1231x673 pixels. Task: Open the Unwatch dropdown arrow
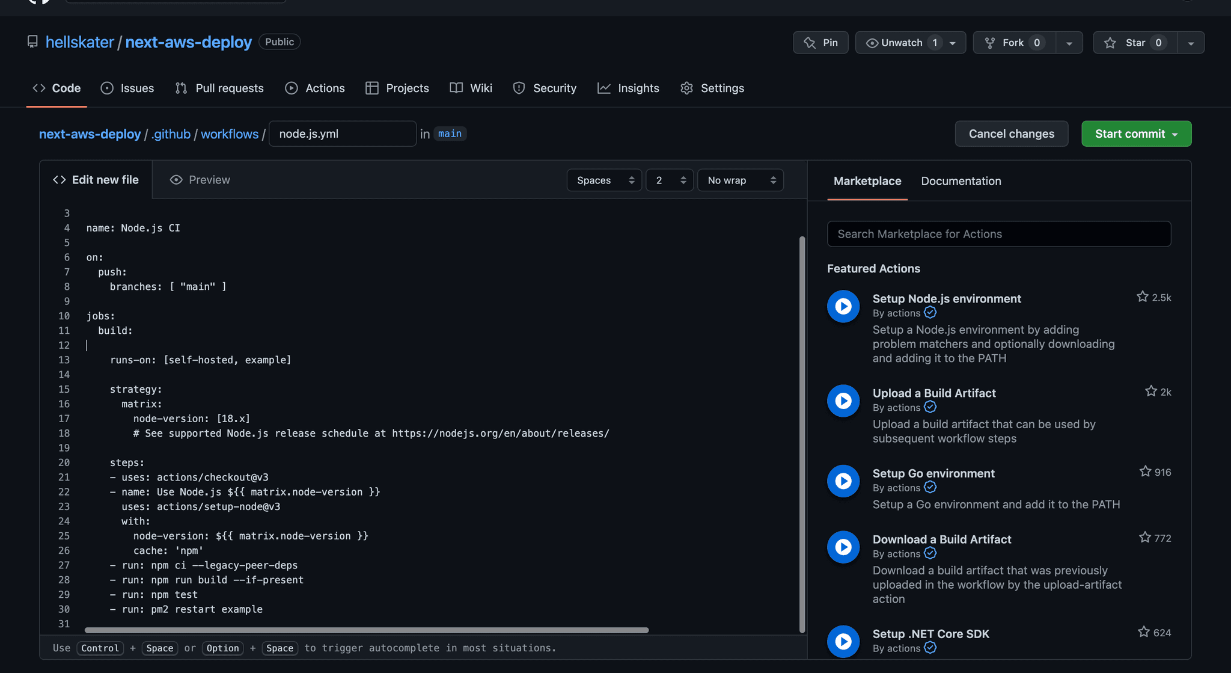tap(952, 43)
